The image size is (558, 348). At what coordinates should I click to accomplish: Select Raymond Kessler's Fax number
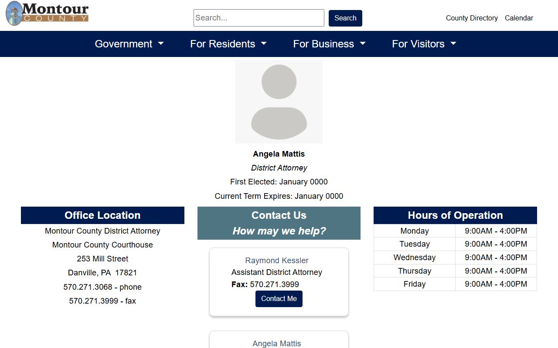[x=274, y=284]
